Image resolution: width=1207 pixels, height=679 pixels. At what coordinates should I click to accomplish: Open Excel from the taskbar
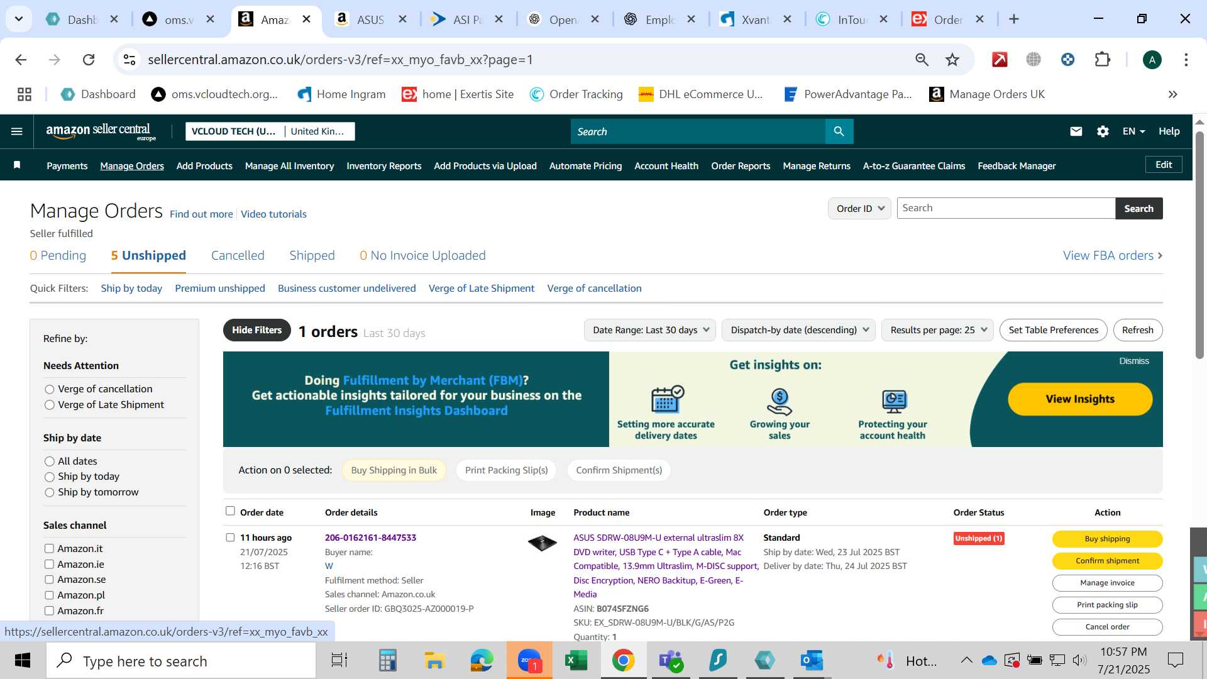click(576, 660)
